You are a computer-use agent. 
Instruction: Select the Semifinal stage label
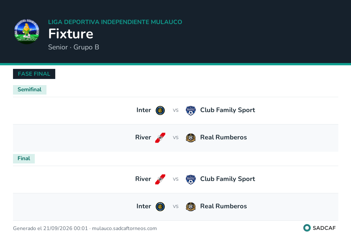point(30,89)
